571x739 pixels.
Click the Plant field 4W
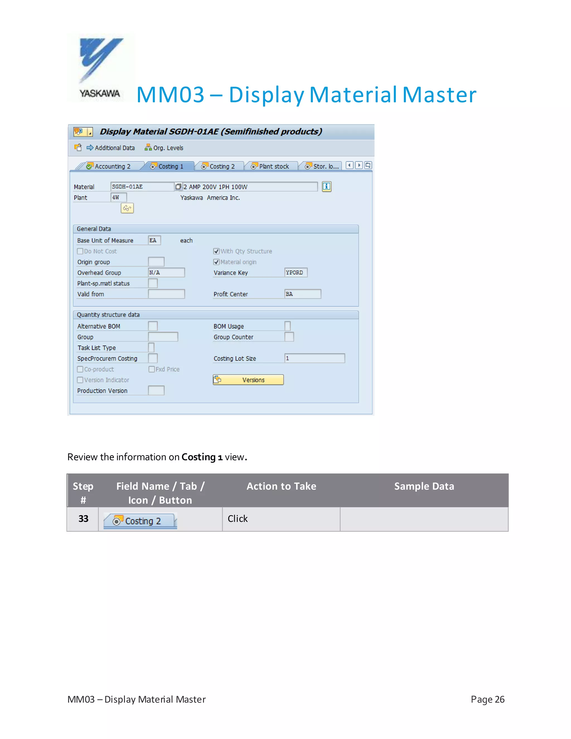118,198
